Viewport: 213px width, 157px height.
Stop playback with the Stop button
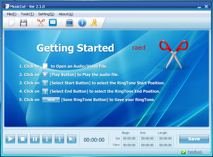[x=23, y=139]
